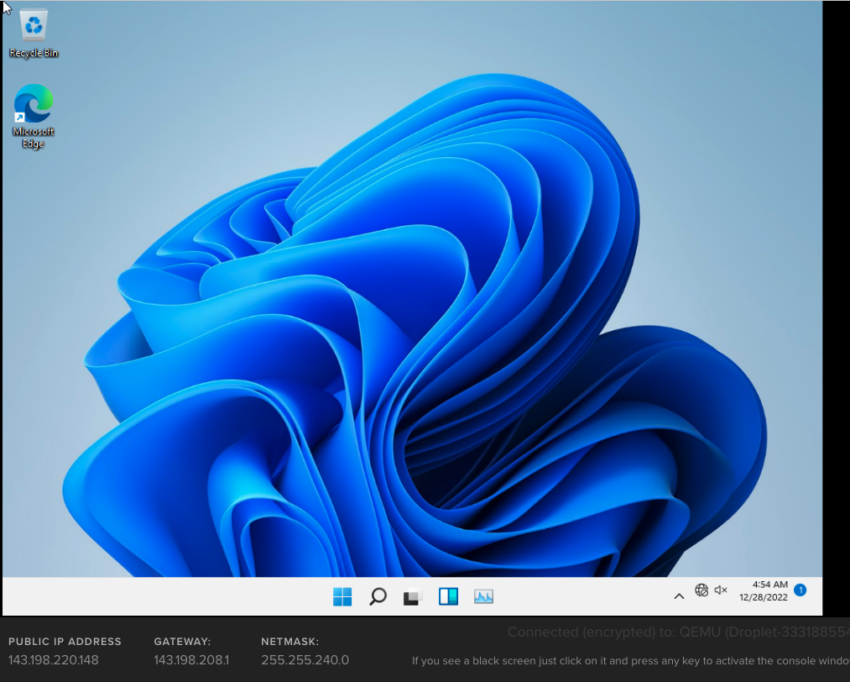
Task: Open the Task Manager taskbar icon
Action: 483,597
